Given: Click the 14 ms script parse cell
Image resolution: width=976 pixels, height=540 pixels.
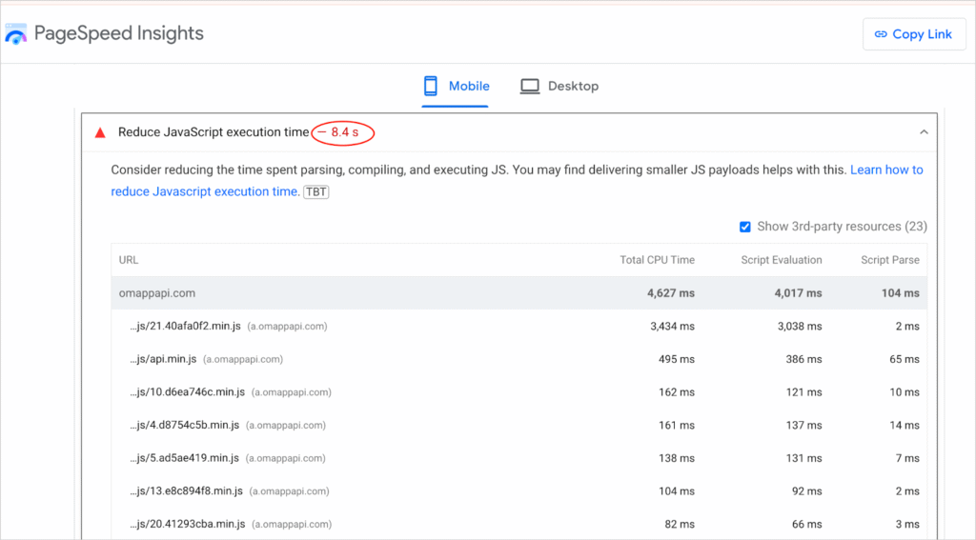Looking at the screenshot, I should (905, 425).
